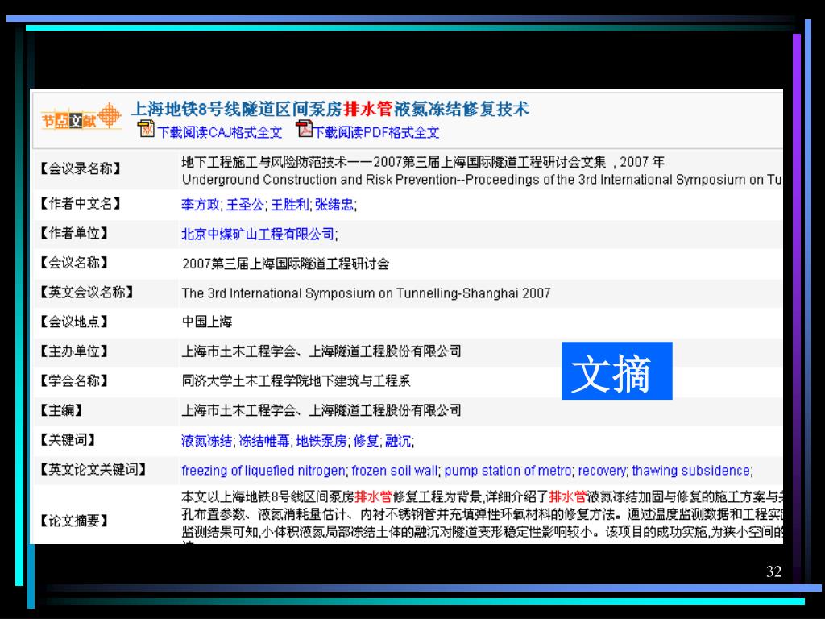Click proceedings title 地下工程施工与风险防范技术
Viewport: 825px width, 619px height.
(264, 162)
